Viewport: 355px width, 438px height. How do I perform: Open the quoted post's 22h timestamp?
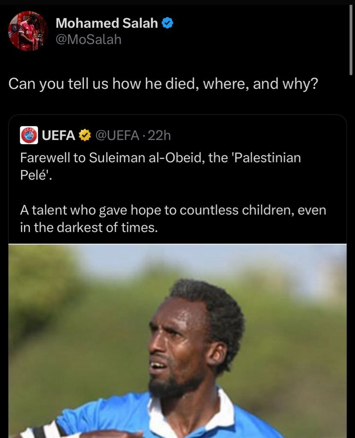pos(161,136)
